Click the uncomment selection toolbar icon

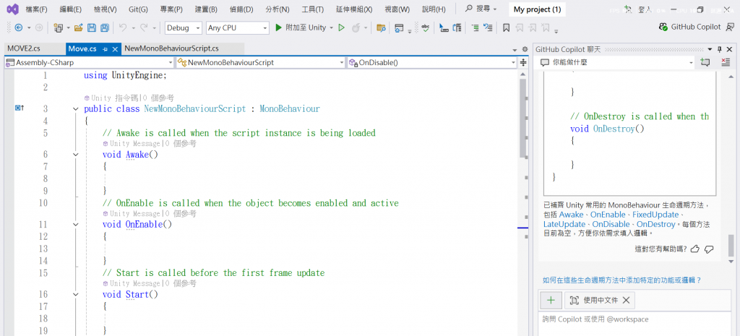[x=457, y=28]
